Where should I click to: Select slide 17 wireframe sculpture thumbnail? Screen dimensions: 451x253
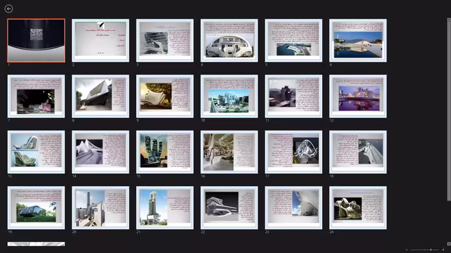[293, 152]
